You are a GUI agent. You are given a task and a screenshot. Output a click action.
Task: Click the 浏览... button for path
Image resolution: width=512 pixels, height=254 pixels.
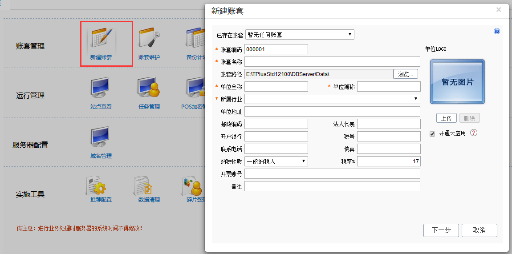[406, 74]
